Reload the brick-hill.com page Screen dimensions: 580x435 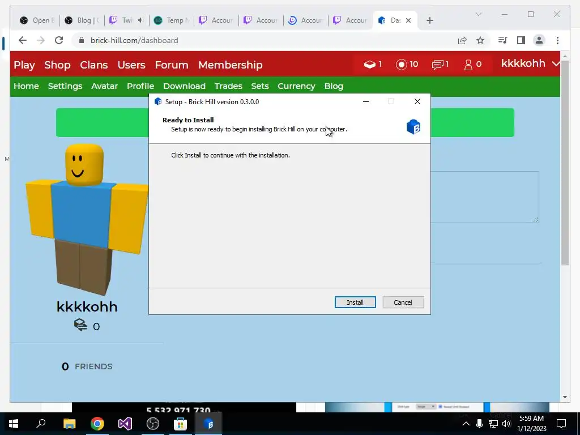click(x=59, y=40)
